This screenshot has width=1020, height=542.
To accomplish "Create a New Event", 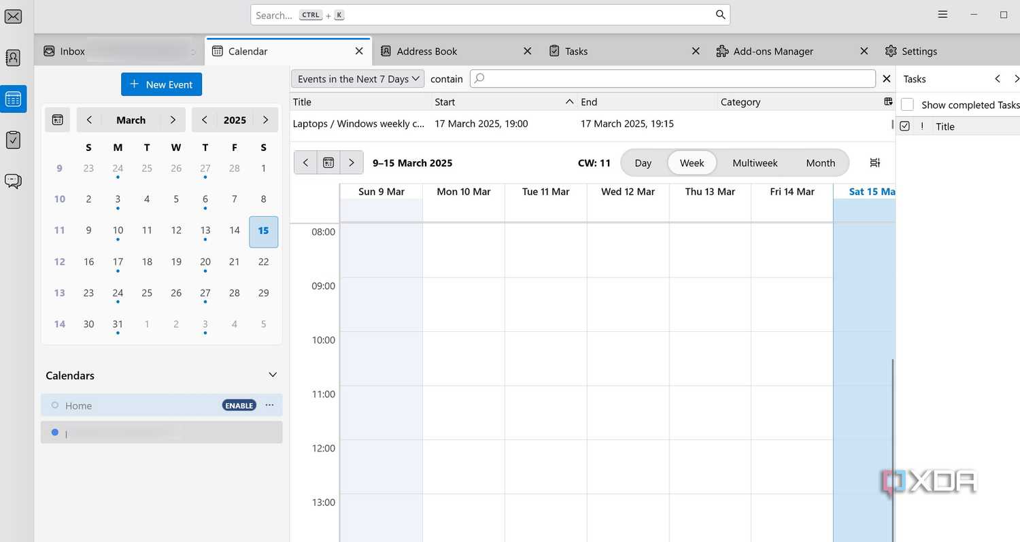I will (161, 84).
